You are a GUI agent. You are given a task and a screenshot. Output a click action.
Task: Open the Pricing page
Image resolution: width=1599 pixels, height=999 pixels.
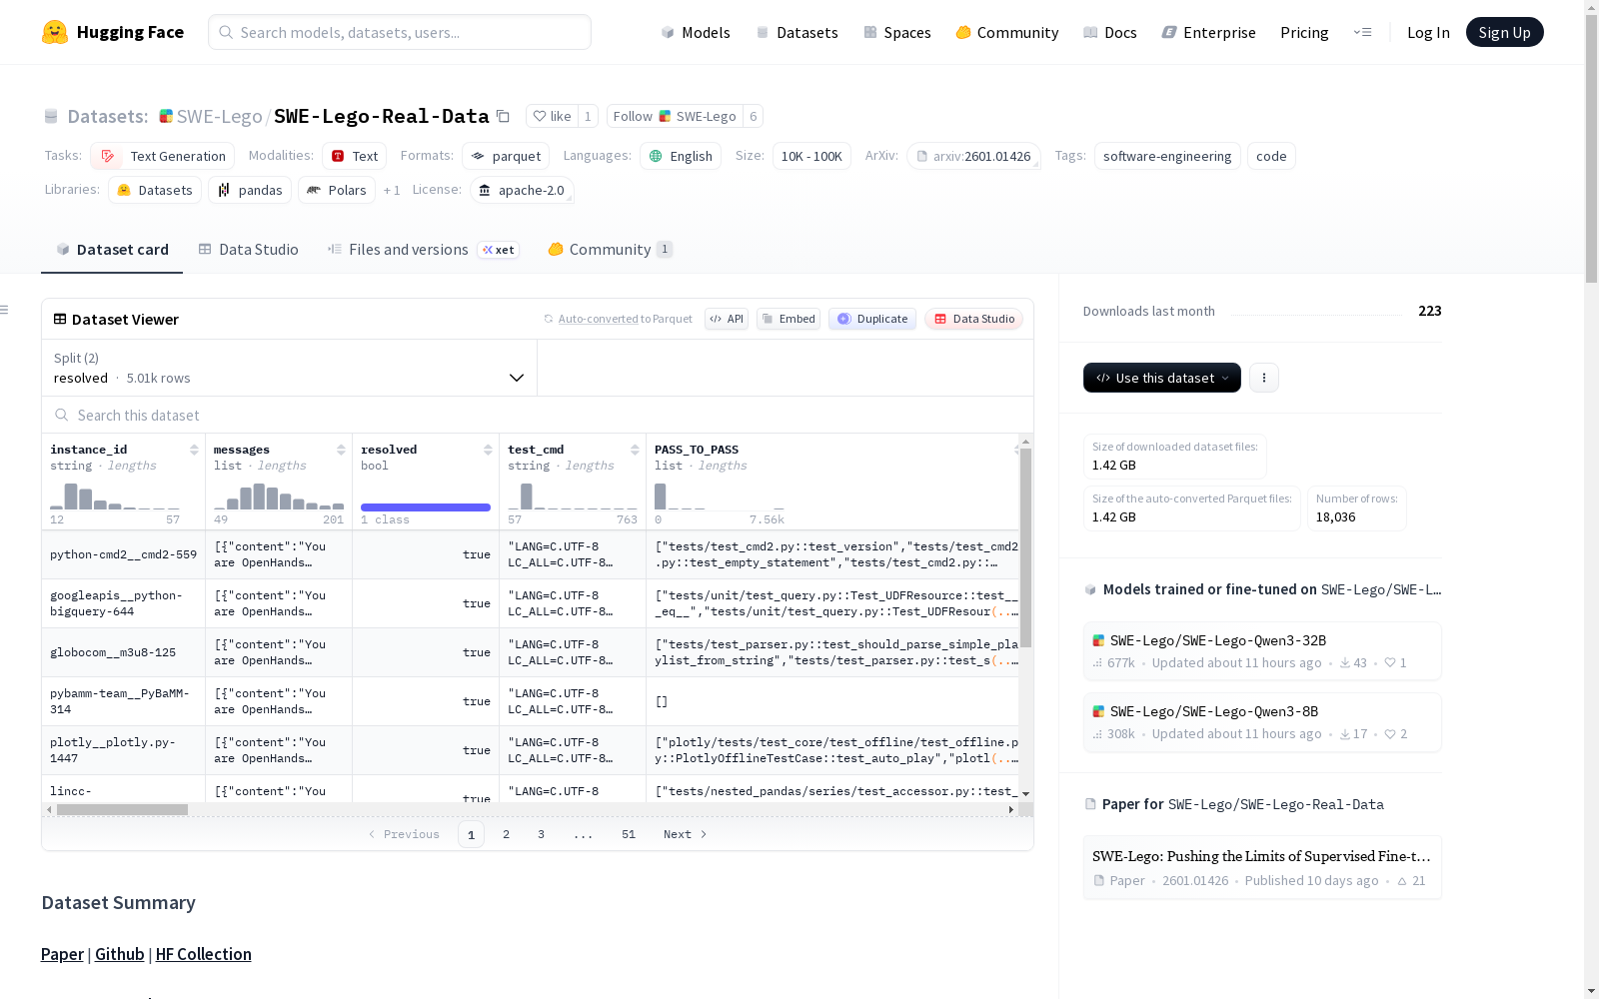point(1304,32)
